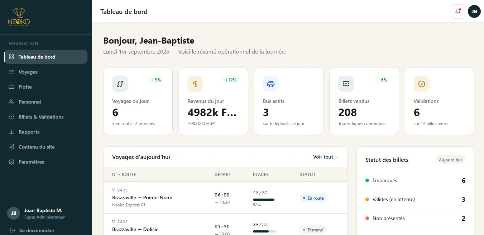This screenshot has height=235, width=484.
Task: Click Nzoko Express 01 bus name
Action: (129, 205)
